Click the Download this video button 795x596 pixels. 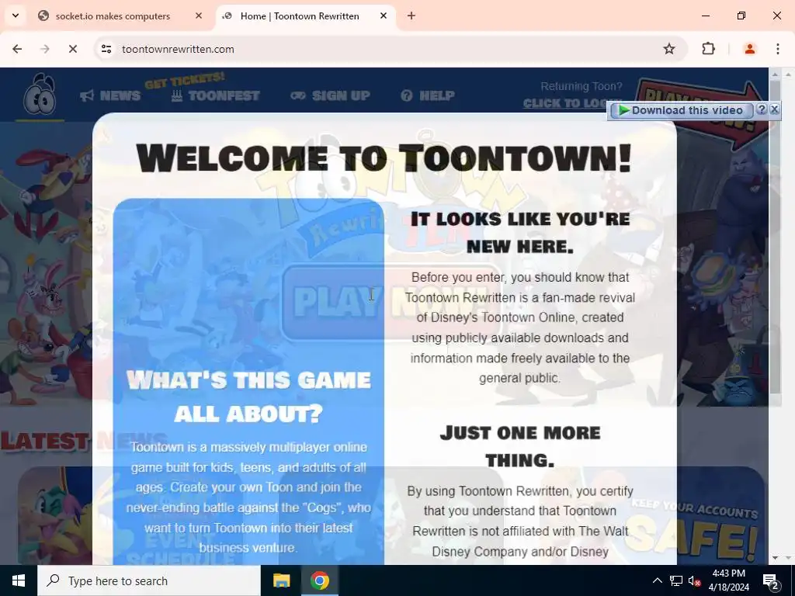tap(681, 110)
